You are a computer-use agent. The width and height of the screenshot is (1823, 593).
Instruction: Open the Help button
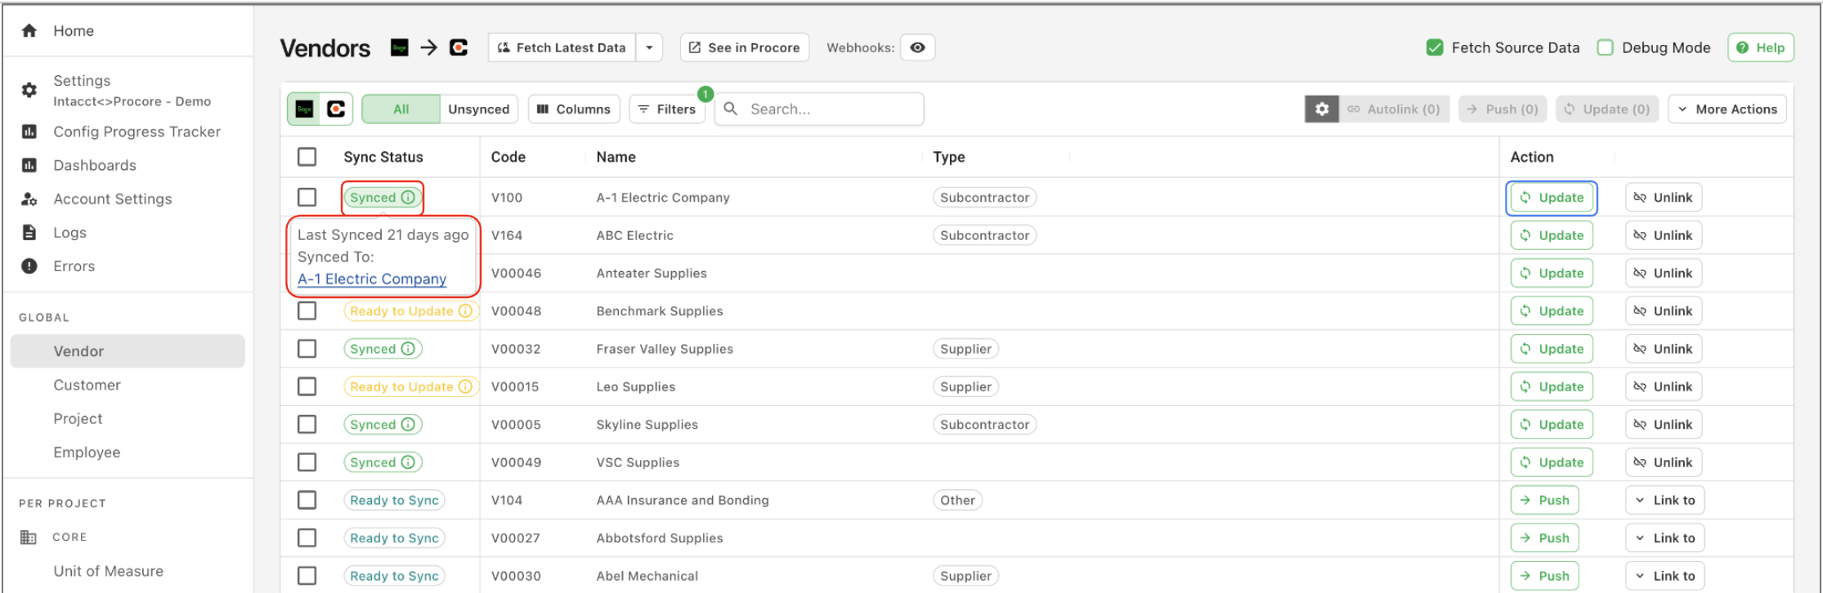click(x=1761, y=47)
